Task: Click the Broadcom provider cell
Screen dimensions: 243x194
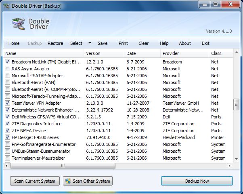Action: (172, 62)
